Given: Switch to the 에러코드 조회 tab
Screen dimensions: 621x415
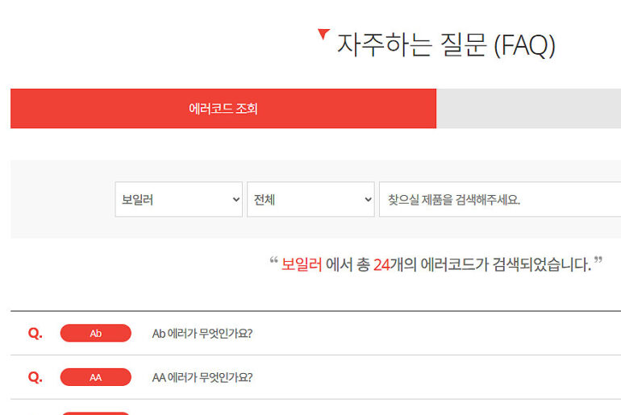Looking at the screenshot, I should click(223, 109).
